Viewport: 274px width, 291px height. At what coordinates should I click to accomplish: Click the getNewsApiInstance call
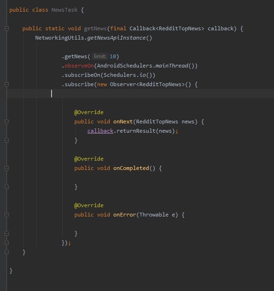[x=116, y=38]
